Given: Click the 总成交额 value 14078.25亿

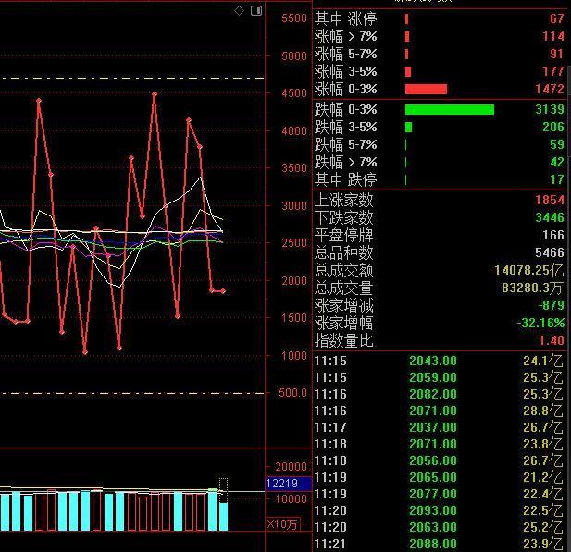Looking at the screenshot, I should tap(529, 270).
